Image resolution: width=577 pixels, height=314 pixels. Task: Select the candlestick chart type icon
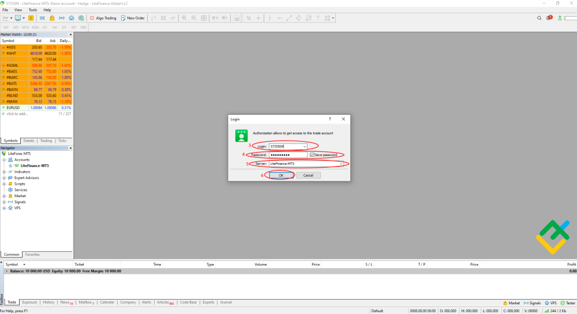click(x=163, y=18)
